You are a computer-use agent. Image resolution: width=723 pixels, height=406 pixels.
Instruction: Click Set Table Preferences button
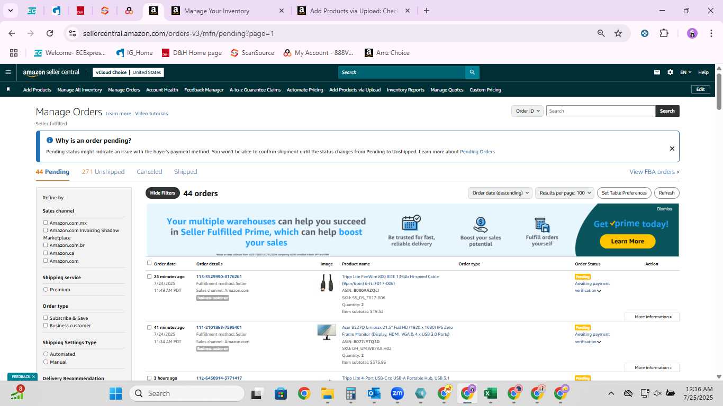624,193
